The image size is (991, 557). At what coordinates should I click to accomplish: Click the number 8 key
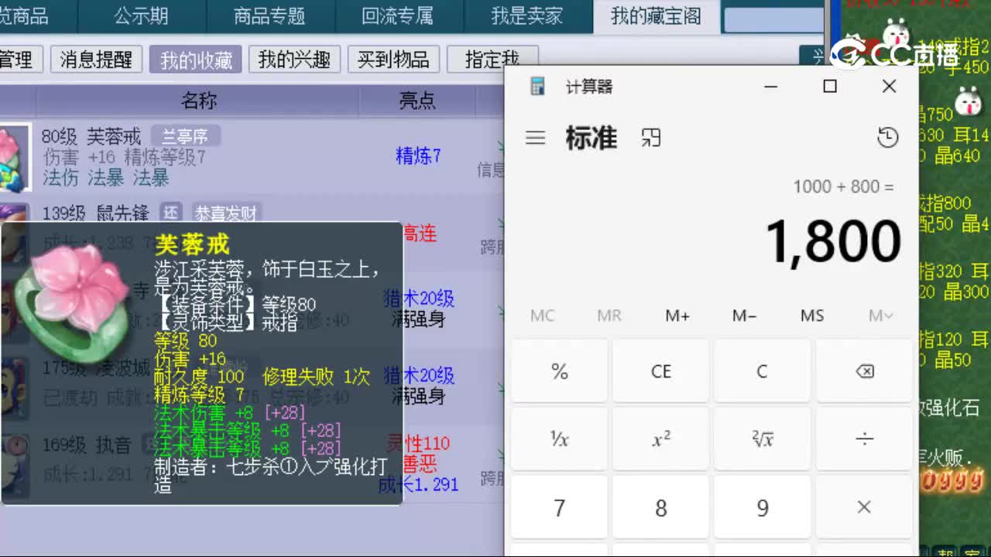click(660, 507)
